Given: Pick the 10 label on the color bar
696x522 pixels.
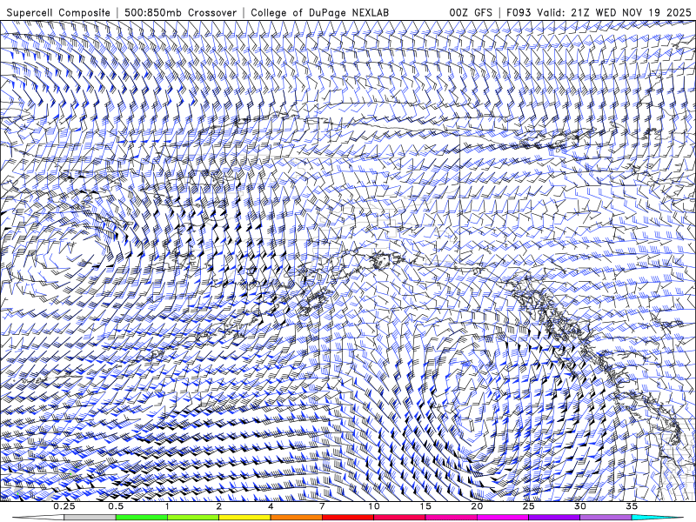Looking at the screenshot, I should 374,506.
